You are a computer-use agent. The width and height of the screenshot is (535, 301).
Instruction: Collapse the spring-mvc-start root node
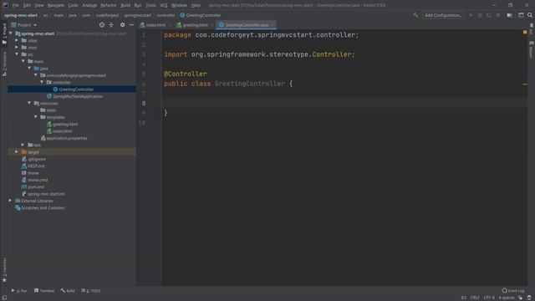tap(11, 33)
